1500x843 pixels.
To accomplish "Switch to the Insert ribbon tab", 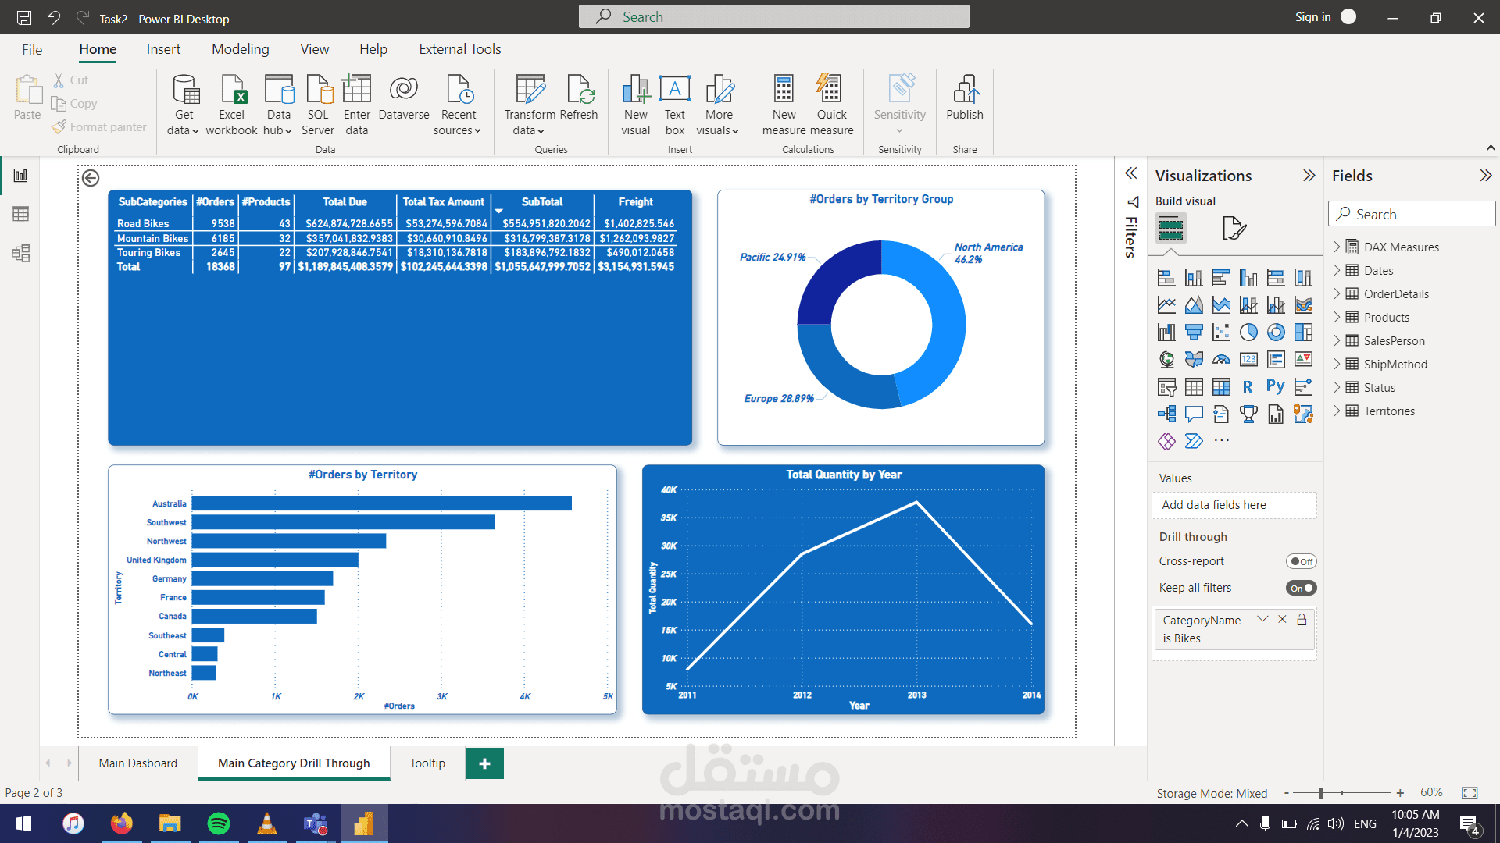I will pos(163,49).
